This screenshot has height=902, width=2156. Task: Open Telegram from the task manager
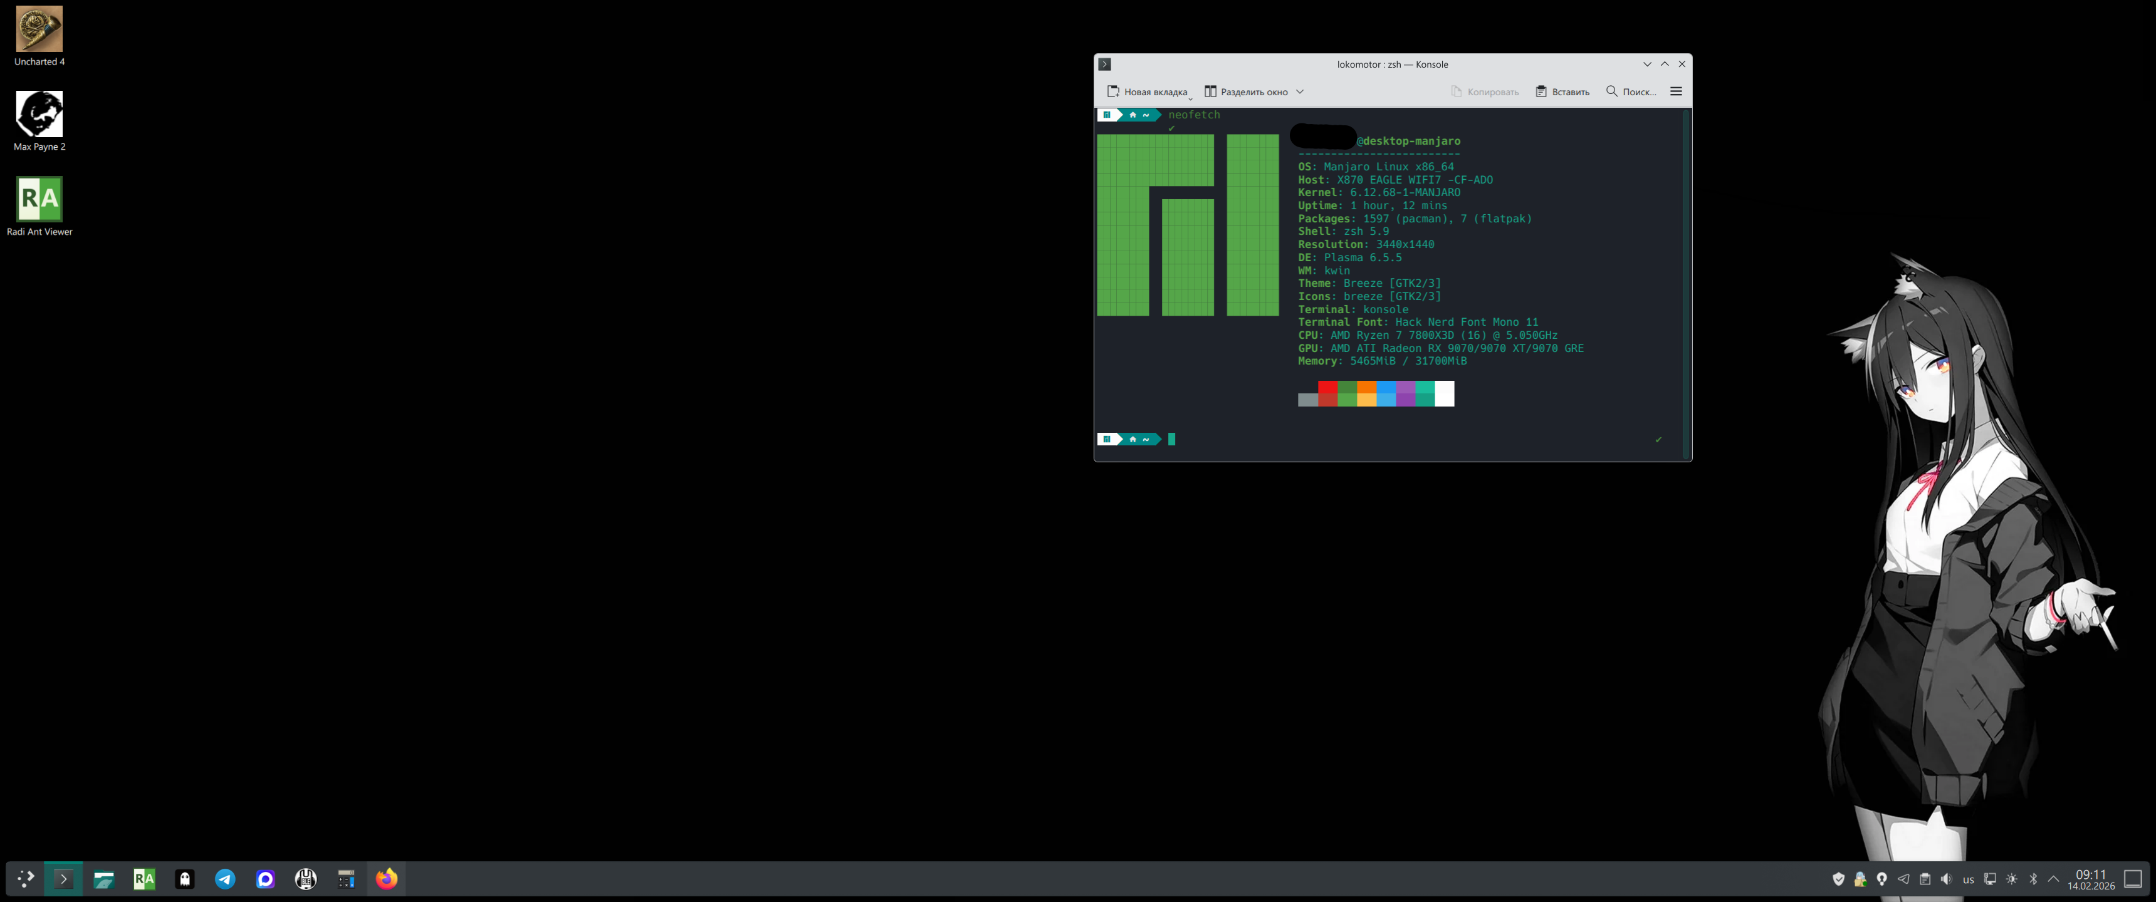[x=225, y=879]
